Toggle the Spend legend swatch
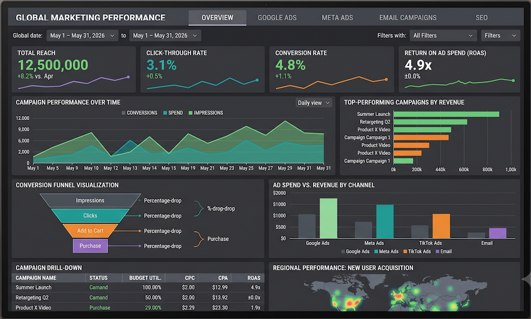Screen dimensions: 531x319 point(165,113)
